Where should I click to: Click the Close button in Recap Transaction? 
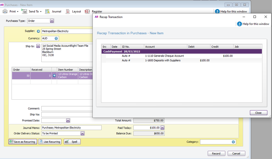coord(258,113)
